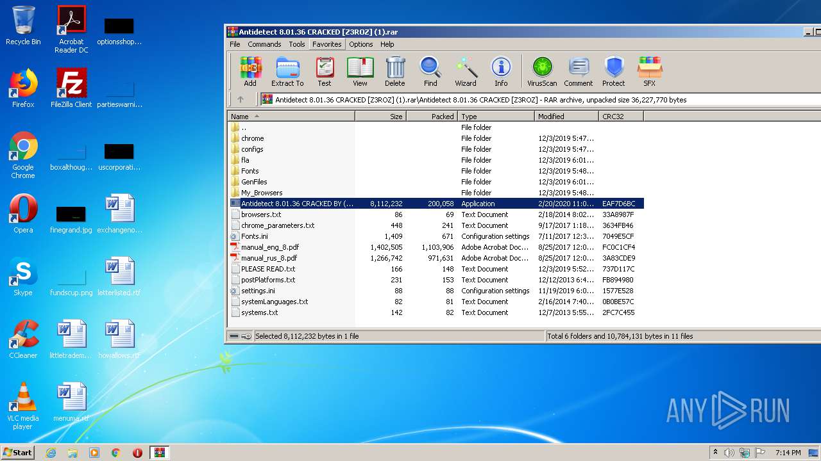
Task: Open Recycle Bin on desktop
Action: click(23, 26)
